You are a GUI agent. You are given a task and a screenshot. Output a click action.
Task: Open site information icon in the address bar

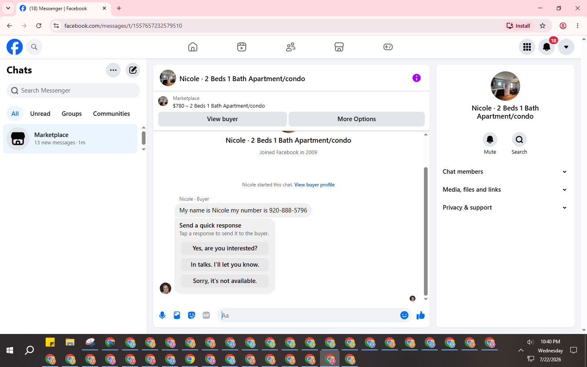(56, 26)
